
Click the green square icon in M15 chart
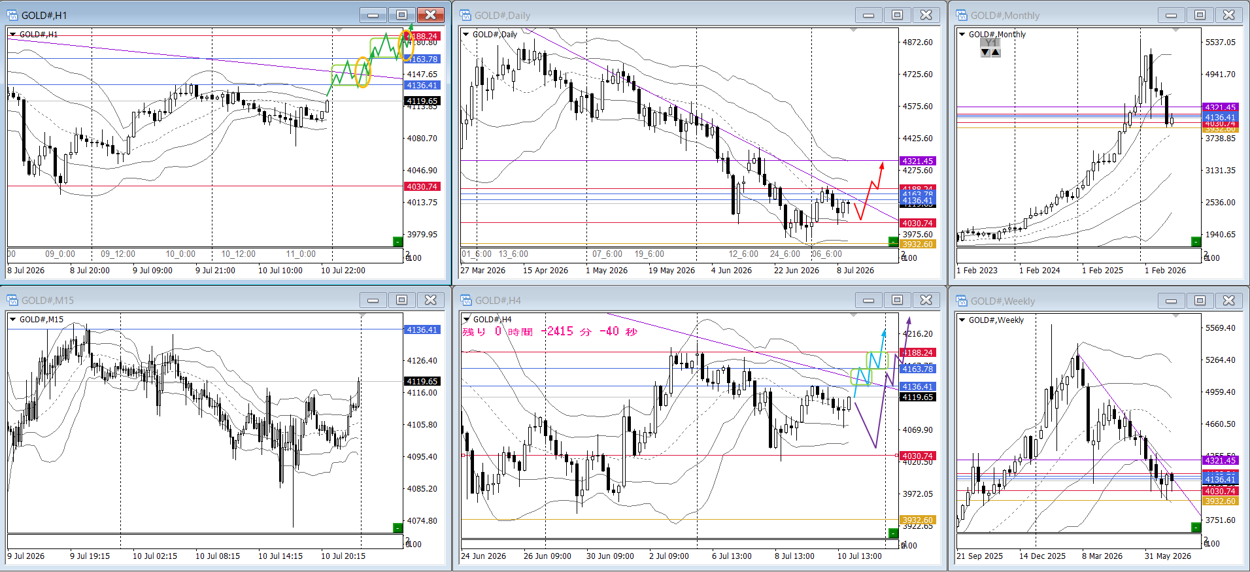pyautogui.click(x=397, y=528)
